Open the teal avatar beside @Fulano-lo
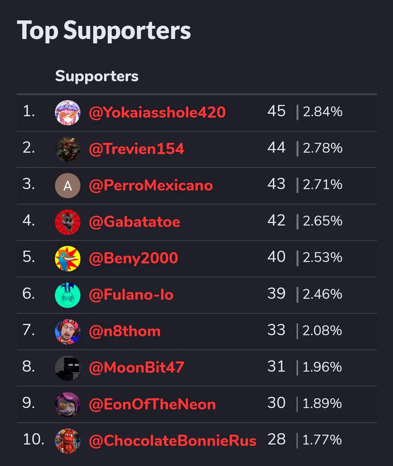393x466 pixels. 68,295
